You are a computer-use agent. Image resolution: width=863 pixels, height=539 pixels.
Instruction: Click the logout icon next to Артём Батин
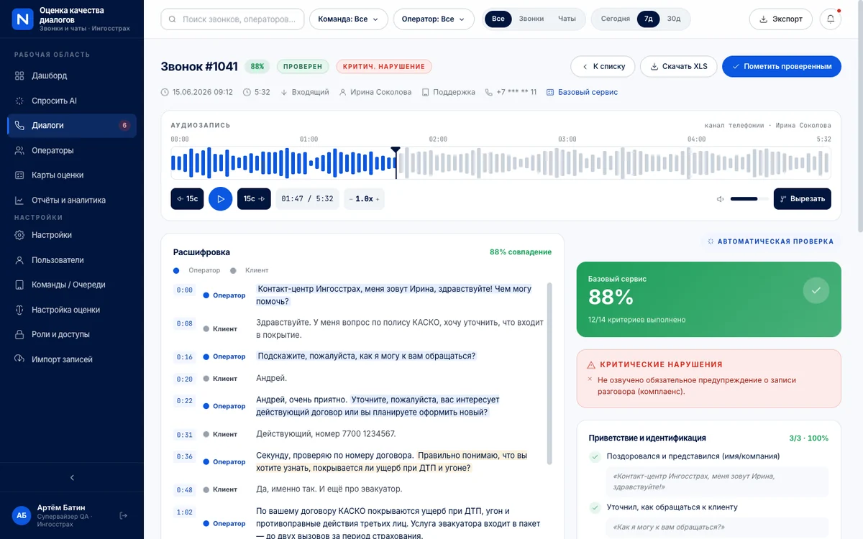[x=123, y=515]
